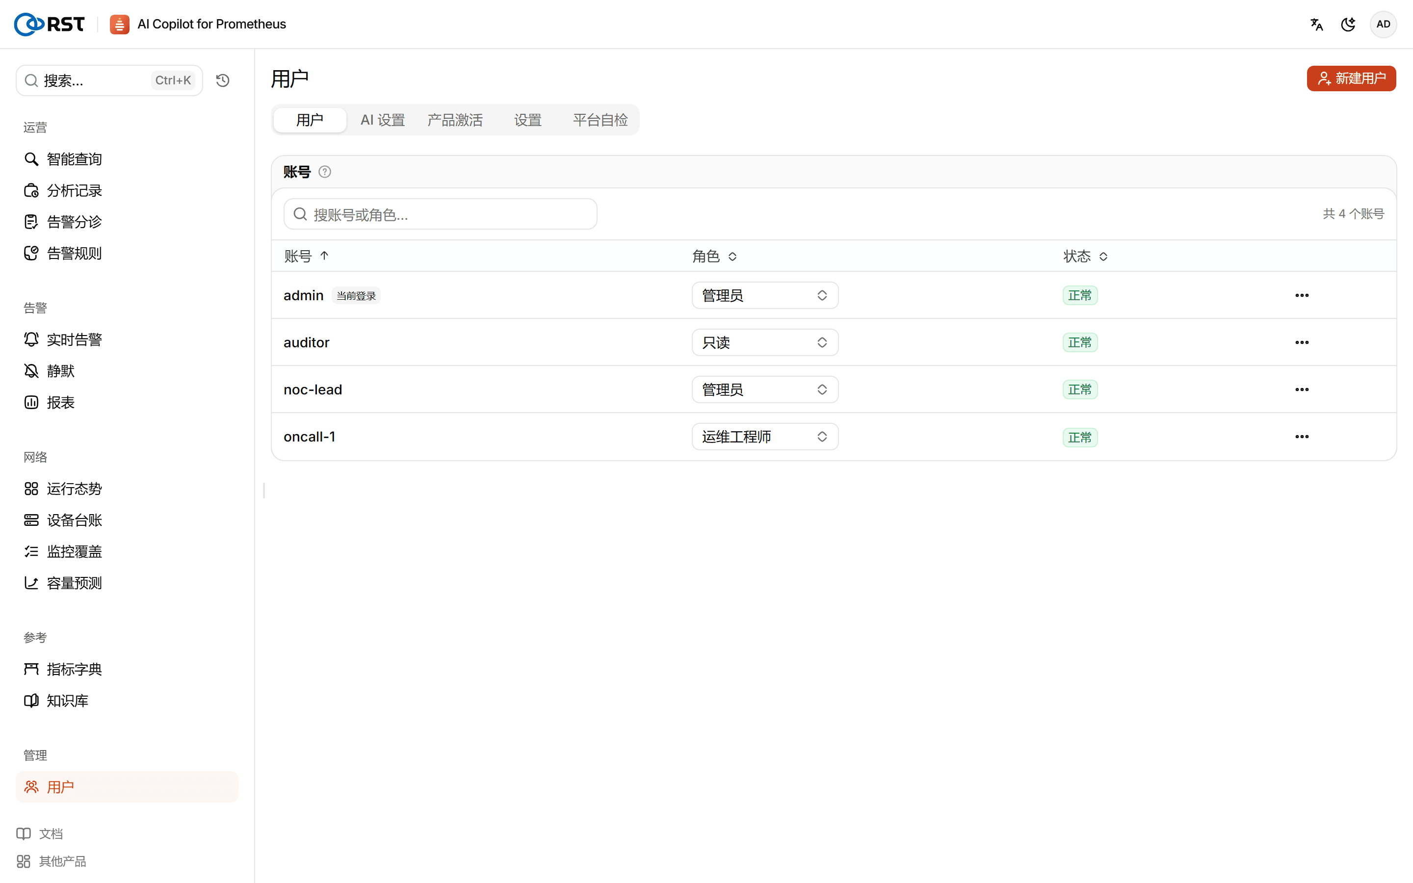
Task: Click the 搜账号或角色 search field
Action: tap(440, 214)
